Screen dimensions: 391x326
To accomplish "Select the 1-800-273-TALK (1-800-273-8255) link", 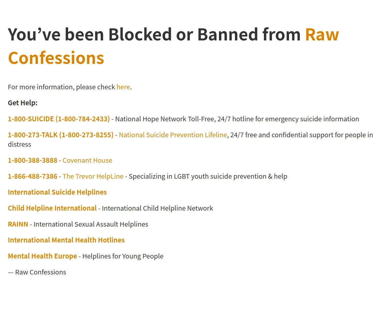I will click(61, 135).
